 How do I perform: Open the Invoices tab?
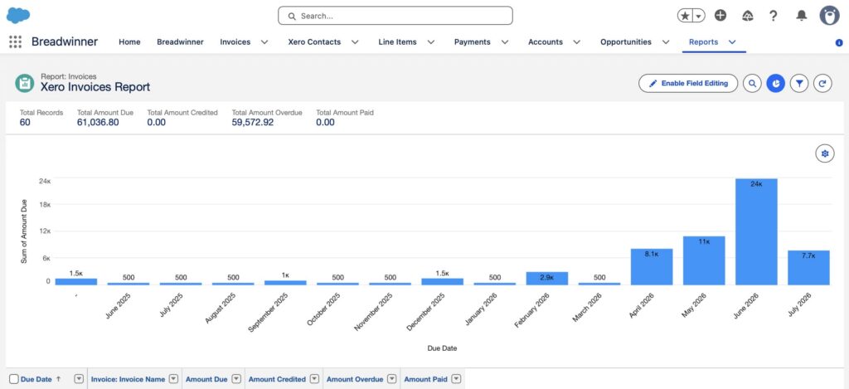pos(235,41)
